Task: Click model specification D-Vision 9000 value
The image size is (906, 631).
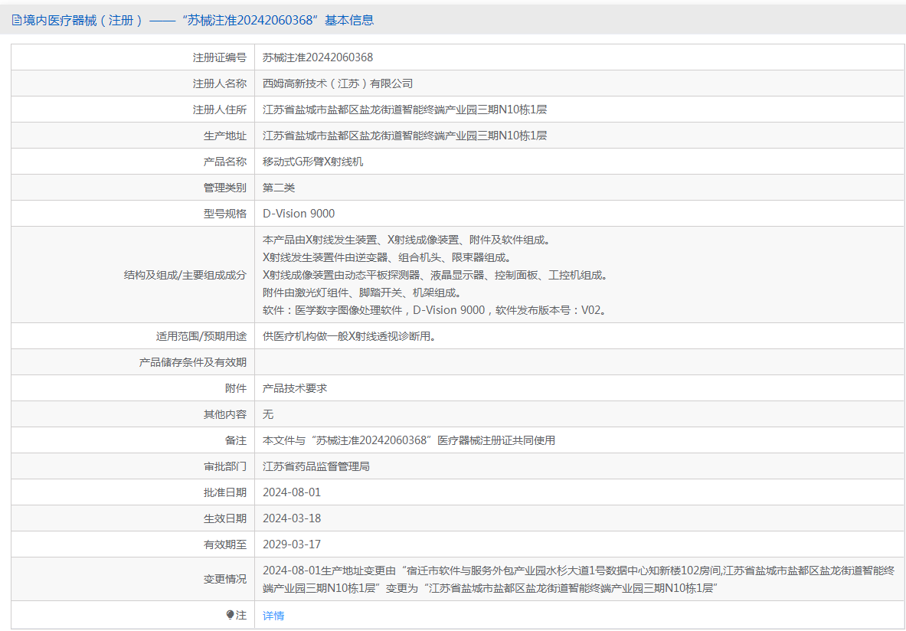Action: pyautogui.click(x=299, y=214)
